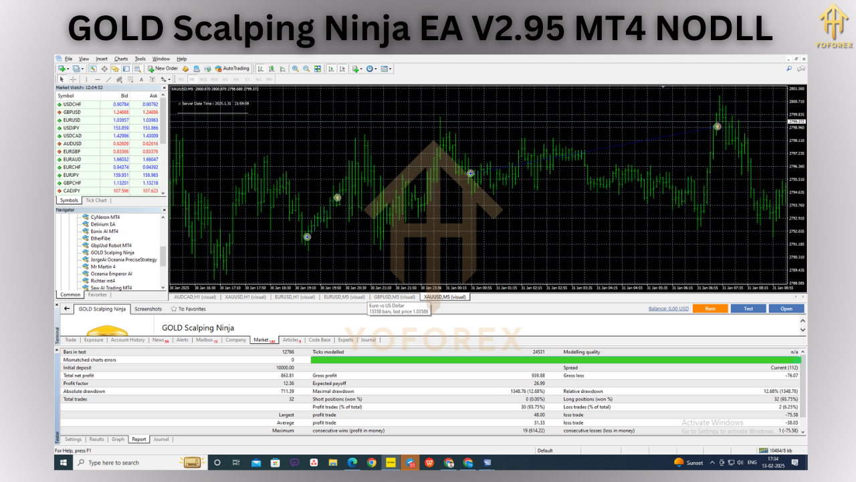Image resolution: width=856 pixels, height=482 pixels.
Task: Switch chart to candlestick view
Action: click(272, 68)
